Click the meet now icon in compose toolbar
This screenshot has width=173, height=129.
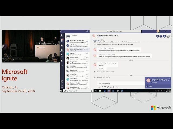tap(114, 87)
